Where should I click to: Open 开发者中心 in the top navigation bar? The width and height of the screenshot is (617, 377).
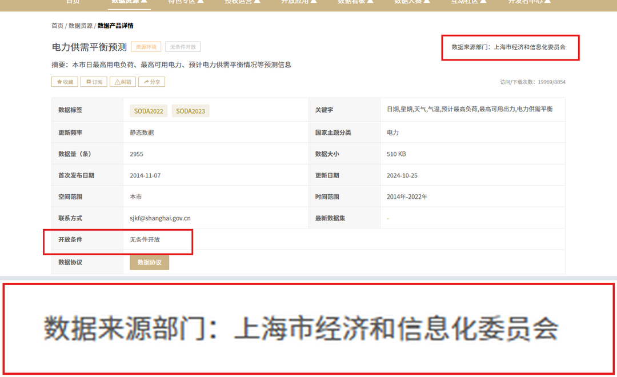pyautogui.click(x=529, y=2)
